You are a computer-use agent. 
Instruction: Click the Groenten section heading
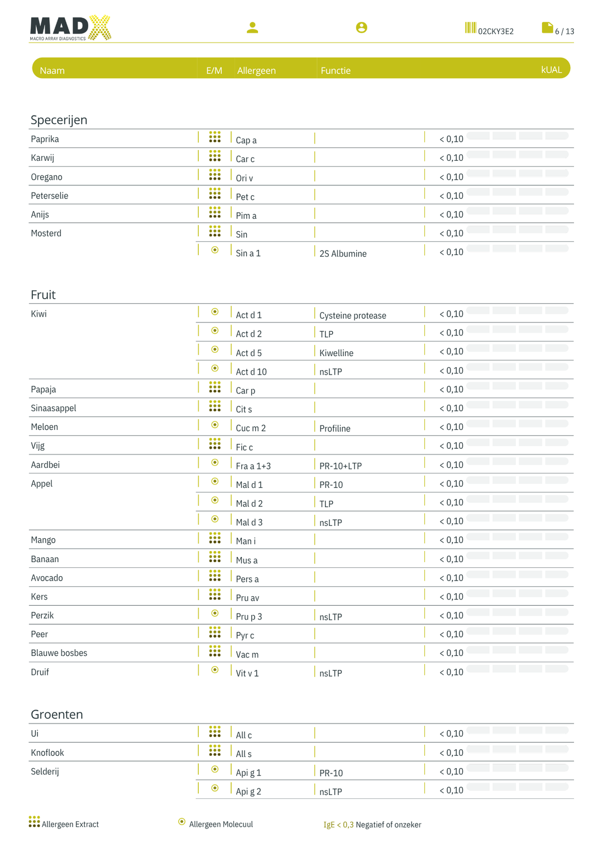pyautogui.click(x=56, y=714)
